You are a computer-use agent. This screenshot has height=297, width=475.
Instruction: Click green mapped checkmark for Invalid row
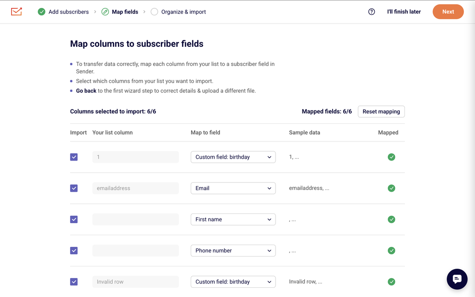[x=392, y=282]
